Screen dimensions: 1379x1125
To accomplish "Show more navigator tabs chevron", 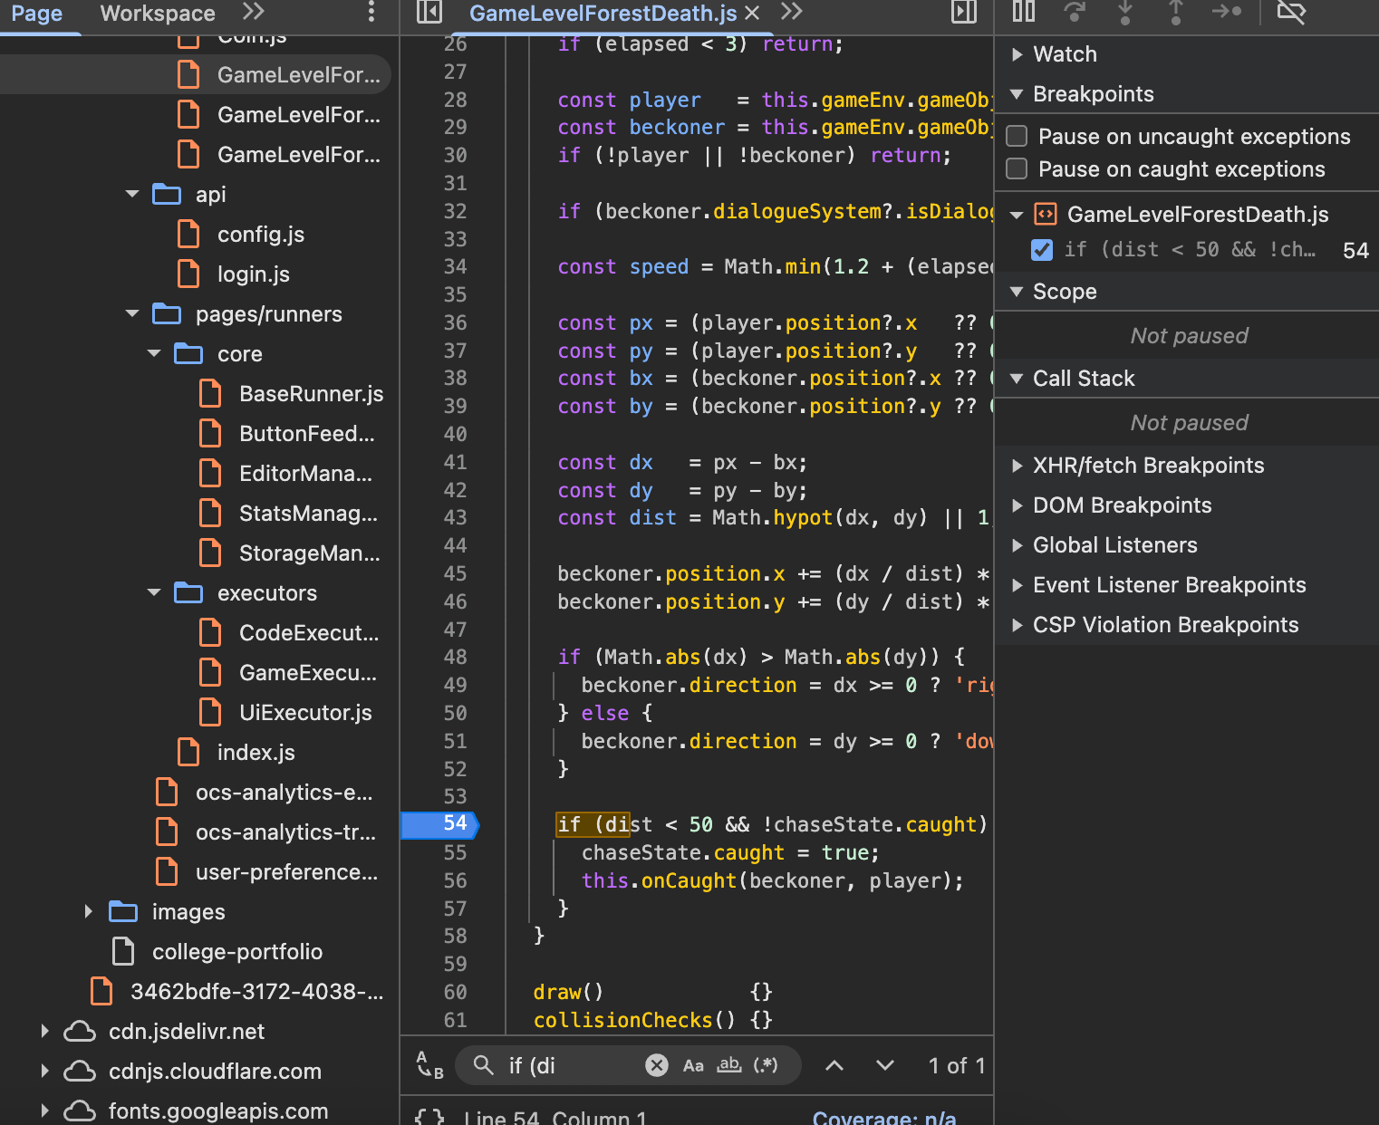I will 254,12.
